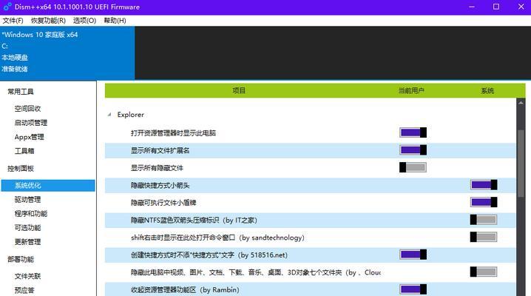This screenshot has height=296, width=531.
Task: Disable 显示所有文件扩展名 switch
Action: click(x=413, y=150)
